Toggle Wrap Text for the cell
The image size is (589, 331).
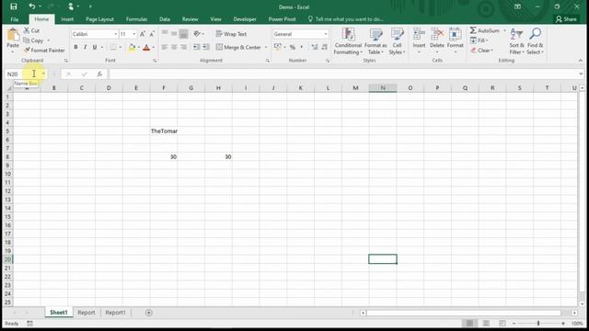231,34
